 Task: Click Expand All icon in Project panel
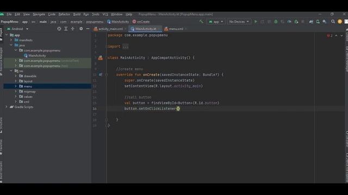(x=66, y=29)
